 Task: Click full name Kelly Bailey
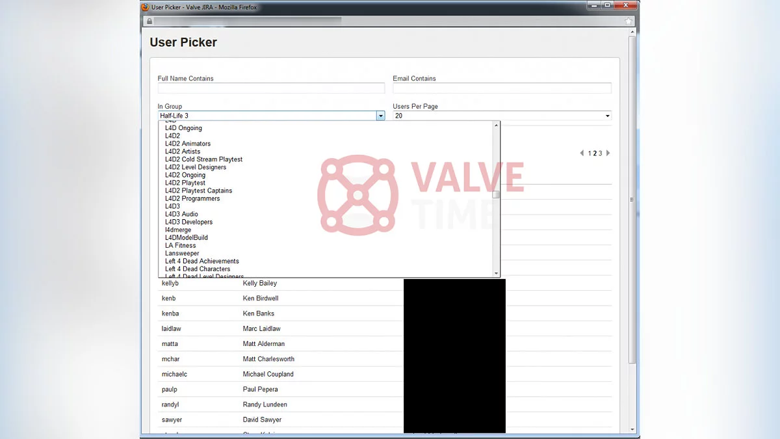tap(260, 284)
